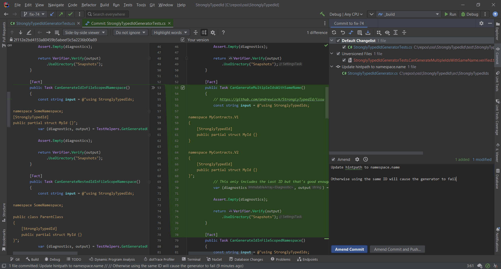Click the commit checkmark toolbar icon
The image size is (501, 269).
pyautogui.click(x=70, y=14)
